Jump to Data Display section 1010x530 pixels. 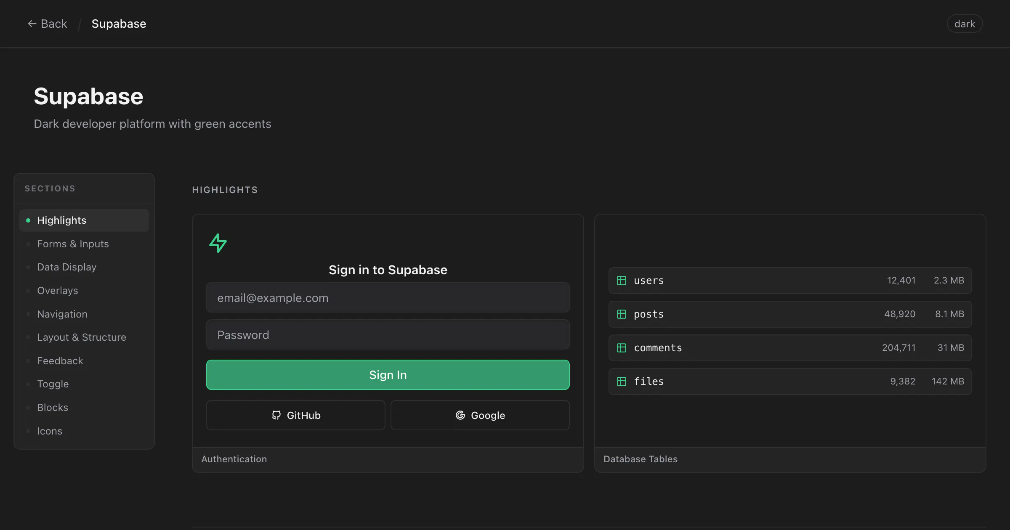click(84, 267)
